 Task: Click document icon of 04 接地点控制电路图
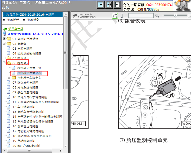click(x=9, y=53)
